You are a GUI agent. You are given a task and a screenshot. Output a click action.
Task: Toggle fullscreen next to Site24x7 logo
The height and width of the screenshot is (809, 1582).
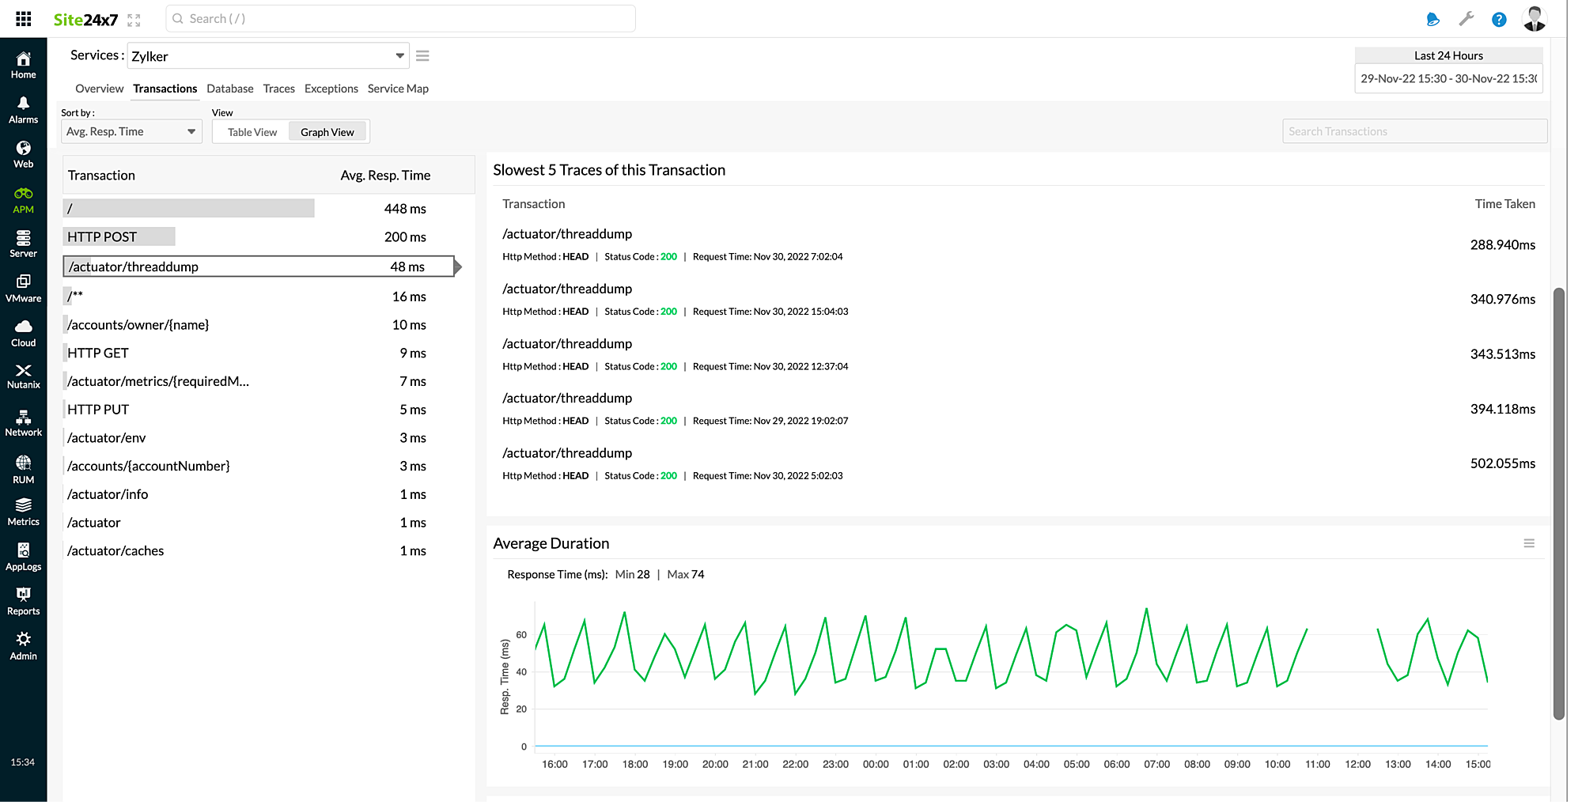(133, 19)
